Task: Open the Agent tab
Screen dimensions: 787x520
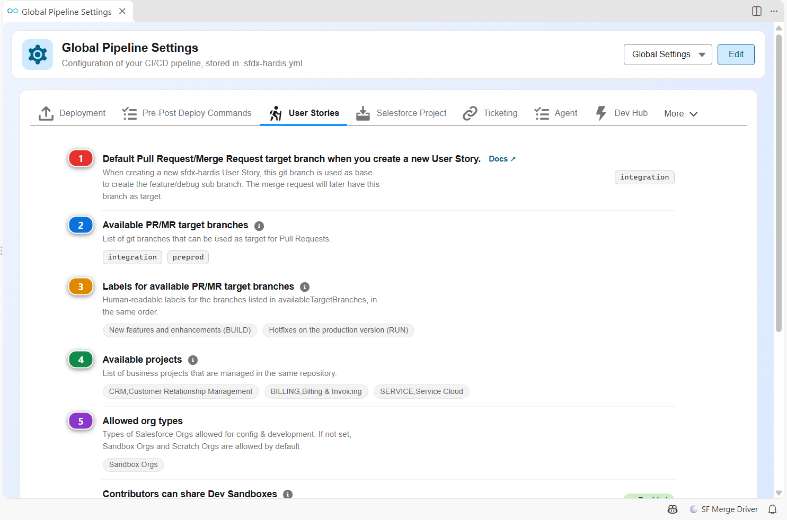Action: [x=556, y=113]
